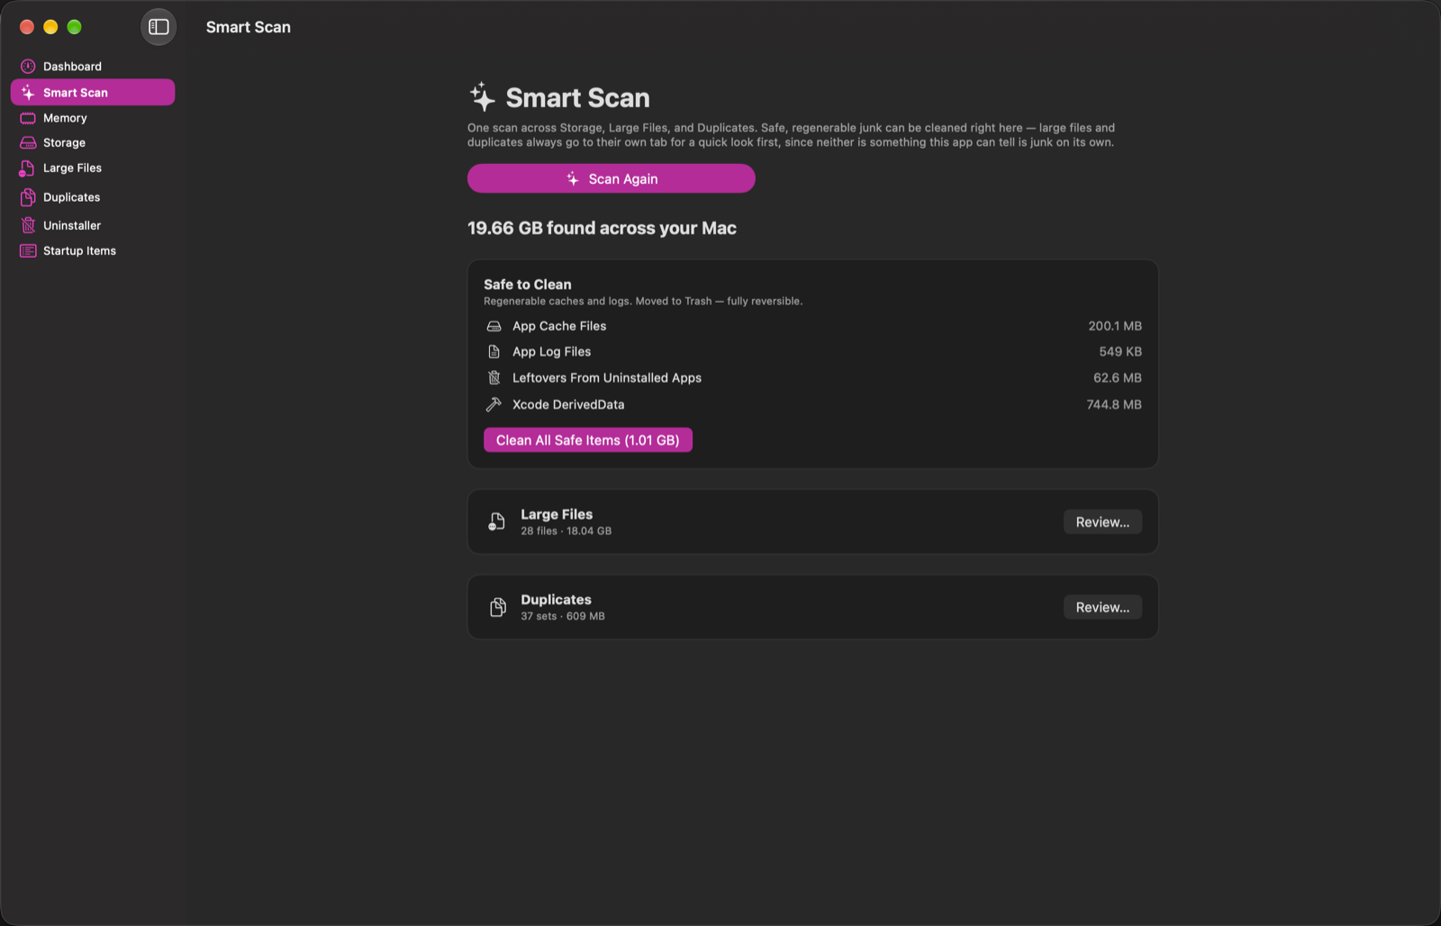Image resolution: width=1441 pixels, height=926 pixels.
Task: Click the trash icon next to Leftovers From Uninstalled Apps
Action: pyautogui.click(x=494, y=378)
